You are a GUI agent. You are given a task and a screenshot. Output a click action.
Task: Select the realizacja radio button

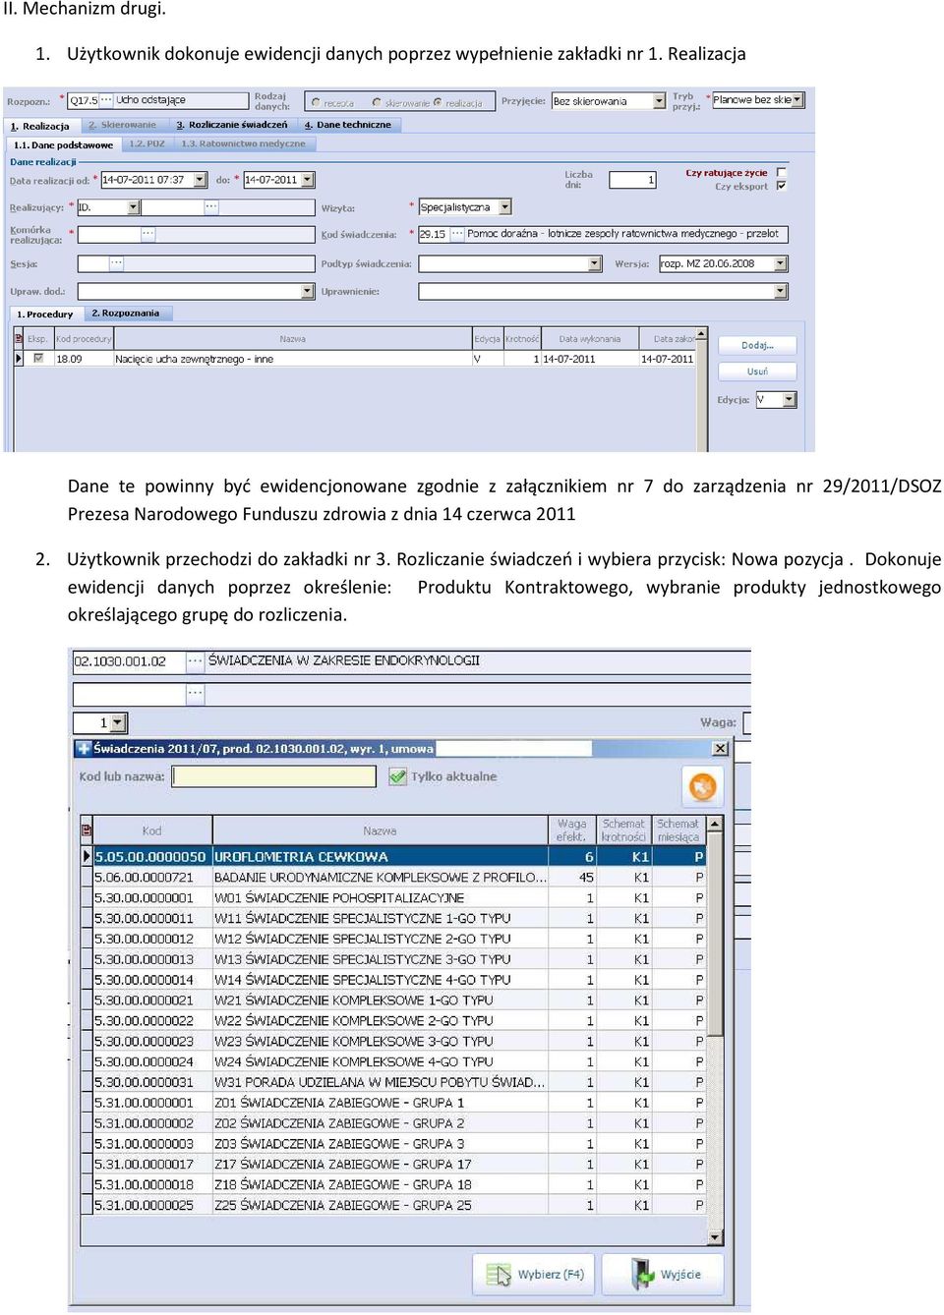(x=438, y=102)
